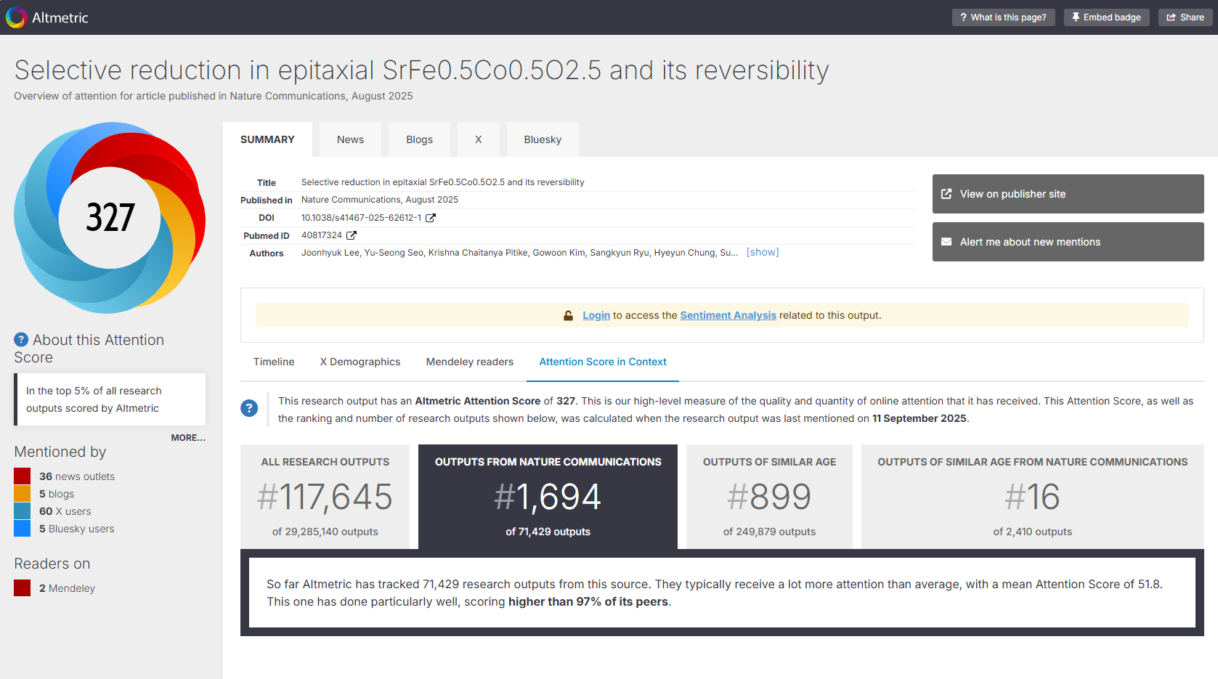Select the SUMMARY tab

[267, 139]
